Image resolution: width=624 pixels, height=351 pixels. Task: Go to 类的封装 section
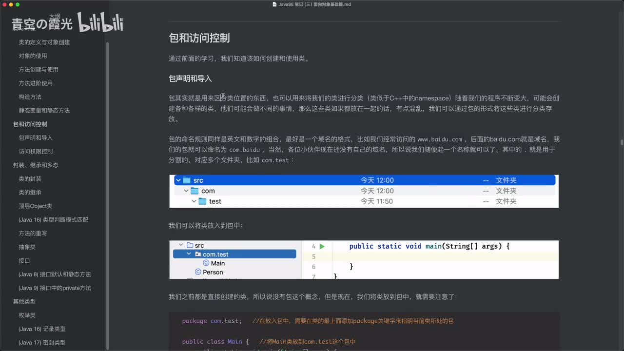click(x=30, y=179)
